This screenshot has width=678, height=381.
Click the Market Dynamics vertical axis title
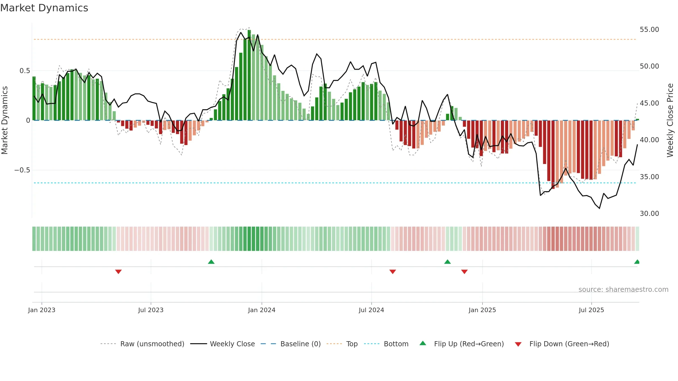click(x=5, y=120)
